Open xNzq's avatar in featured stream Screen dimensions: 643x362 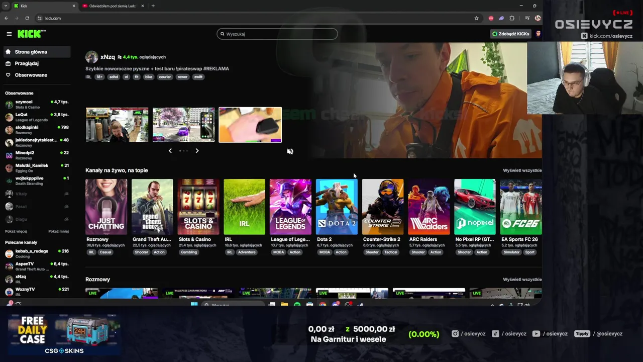(x=91, y=57)
